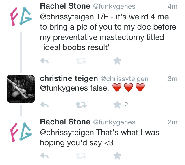The height and width of the screenshot is (165, 185).
Task: Click the 3m timestamp
Action: (x=172, y=79)
